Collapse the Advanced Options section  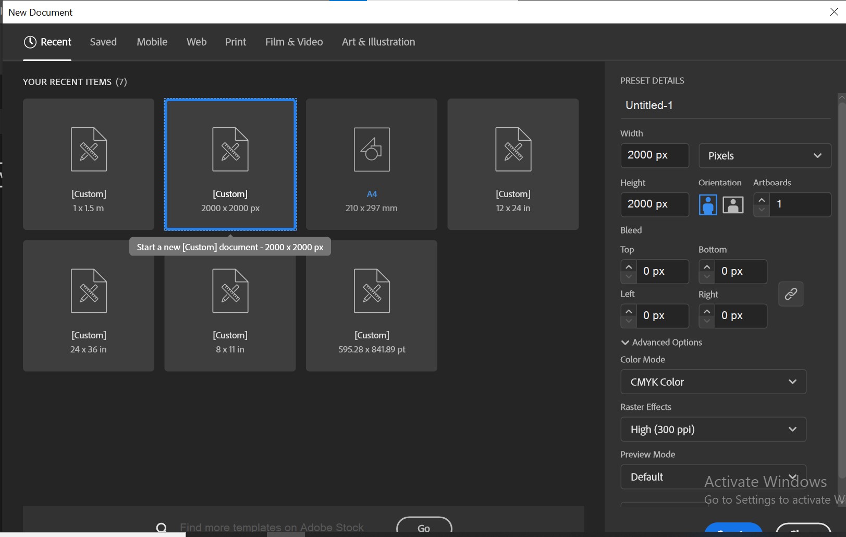[x=662, y=343]
